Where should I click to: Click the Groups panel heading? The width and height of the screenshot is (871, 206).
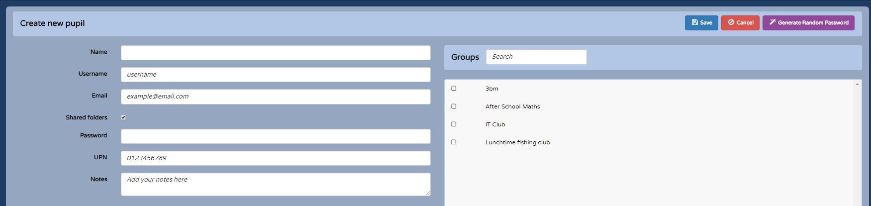click(x=465, y=57)
